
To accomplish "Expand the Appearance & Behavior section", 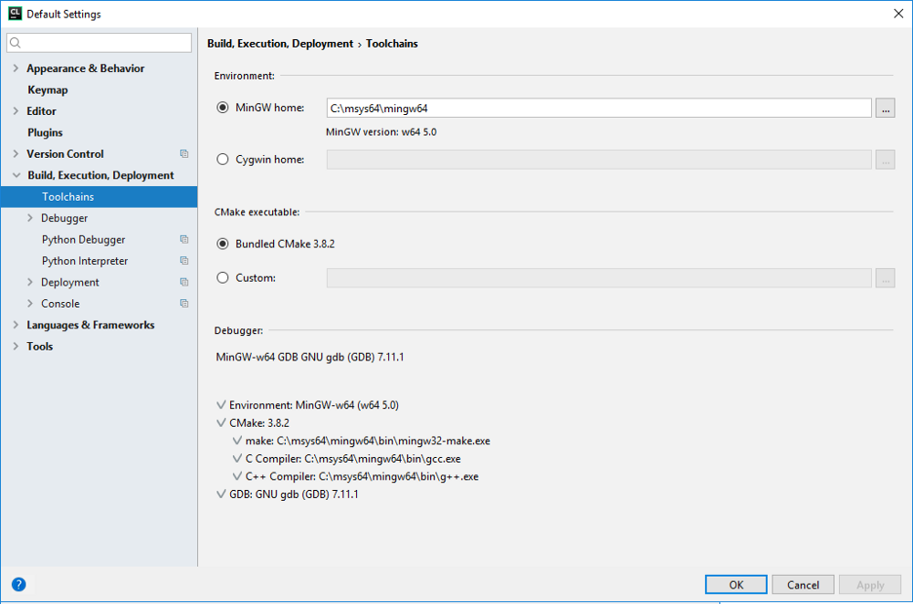I will point(16,68).
